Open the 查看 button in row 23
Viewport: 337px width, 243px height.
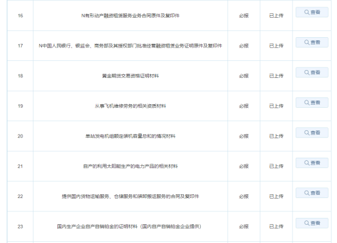(312, 223)
